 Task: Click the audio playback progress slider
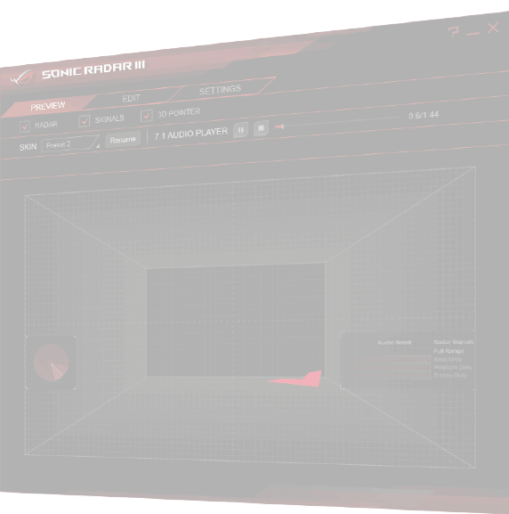point(337,122)
